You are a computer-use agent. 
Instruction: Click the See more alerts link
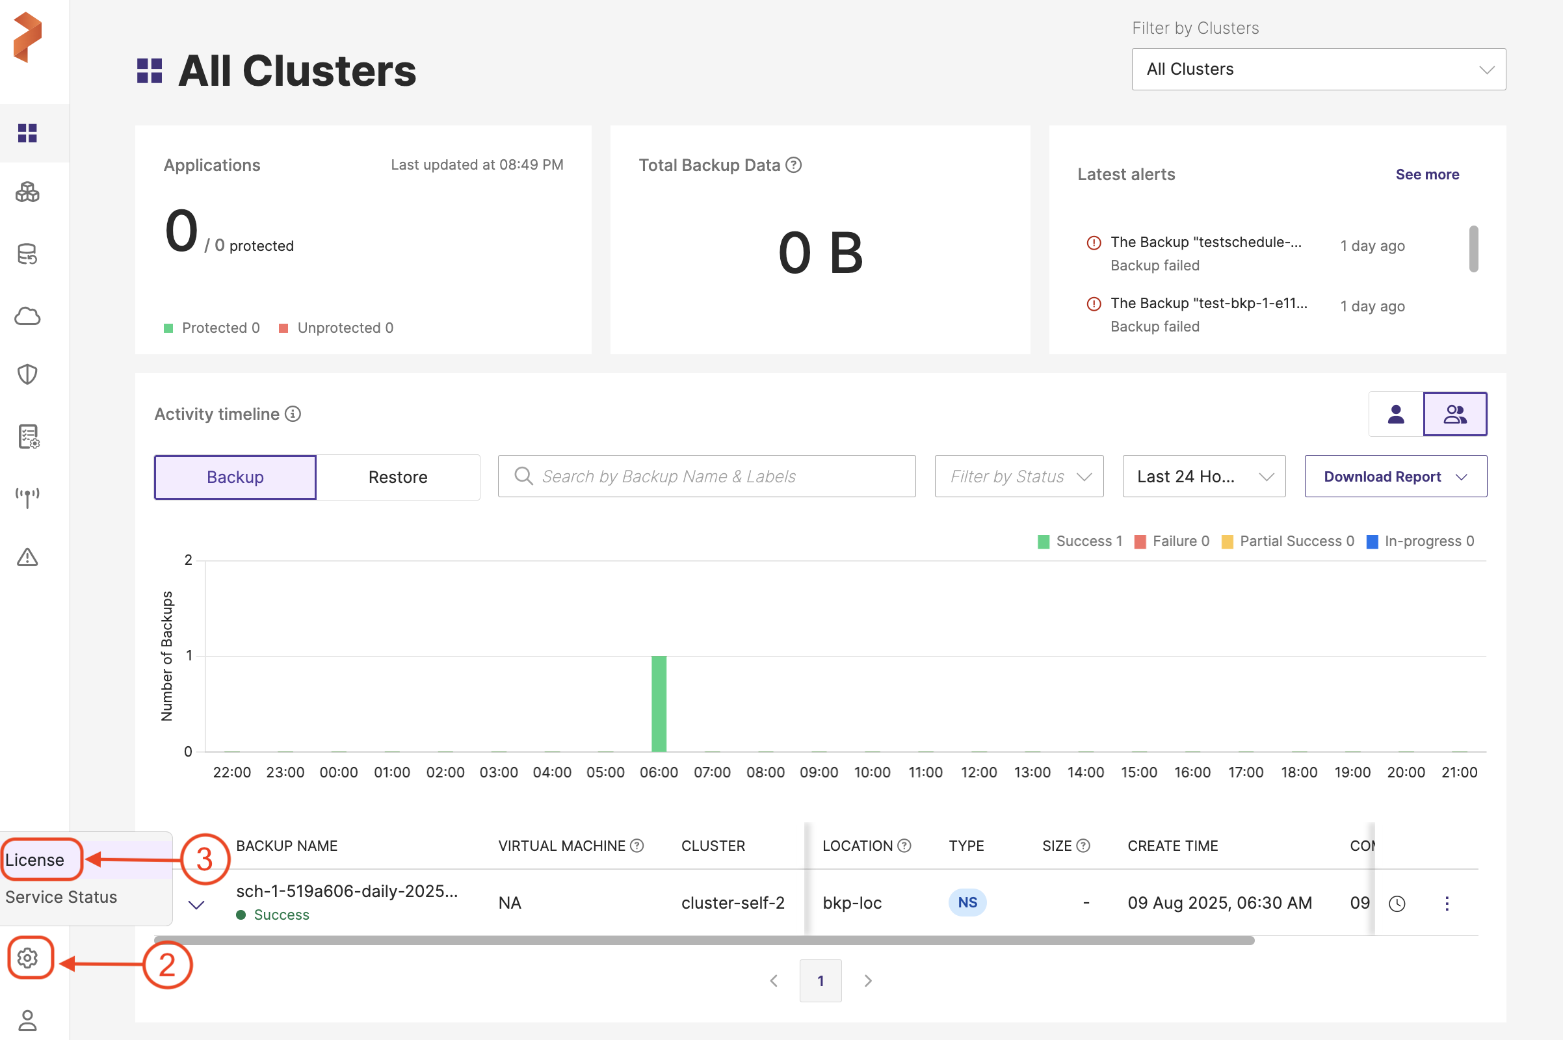(1426, 174)
